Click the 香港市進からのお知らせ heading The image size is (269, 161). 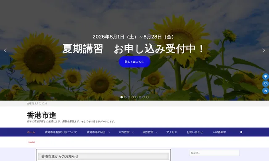pos(60,156)
